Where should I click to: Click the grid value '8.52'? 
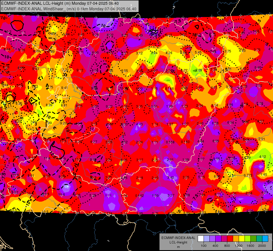[80, 88]
